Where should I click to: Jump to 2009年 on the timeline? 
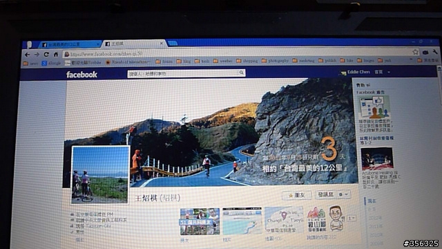tap(376, 243)
